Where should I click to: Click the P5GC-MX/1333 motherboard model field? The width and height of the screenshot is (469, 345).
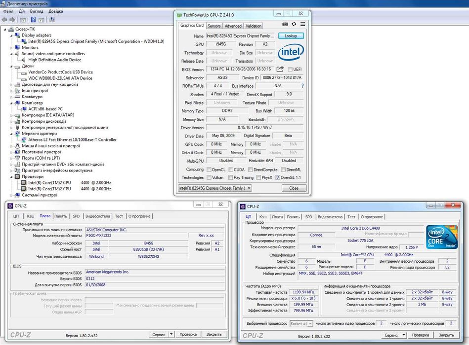point(136,235)
